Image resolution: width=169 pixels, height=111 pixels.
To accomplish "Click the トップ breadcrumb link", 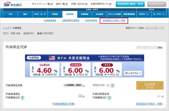I will pos(6,28).
